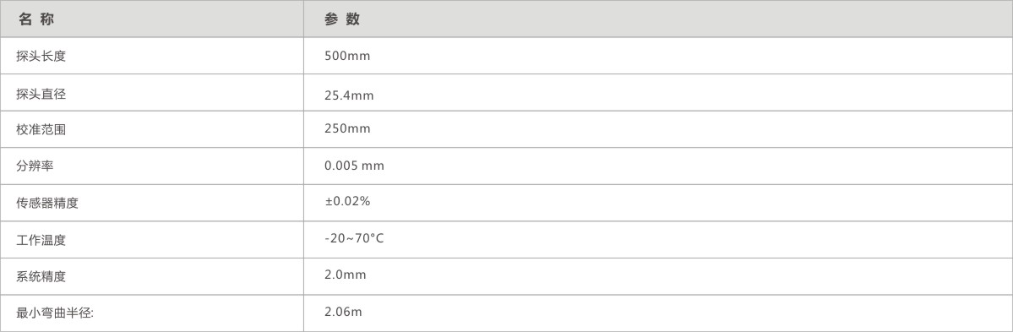The image size is (1013, 332).
Task: Click the 25.4mm value cell
Action: pyautogui.click(x=349, y=96)
